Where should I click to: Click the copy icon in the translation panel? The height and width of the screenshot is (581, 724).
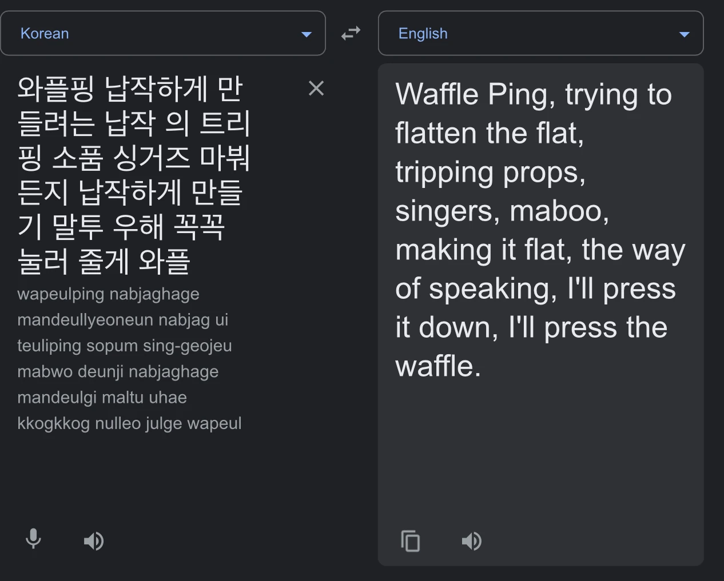[411, 540]
